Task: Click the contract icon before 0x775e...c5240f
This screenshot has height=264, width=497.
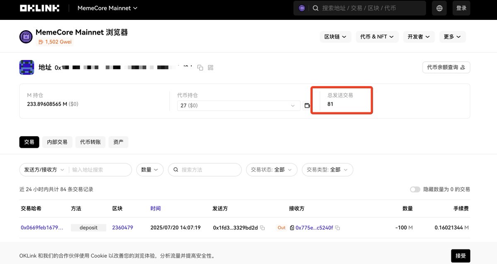Action: click(292, 228)
